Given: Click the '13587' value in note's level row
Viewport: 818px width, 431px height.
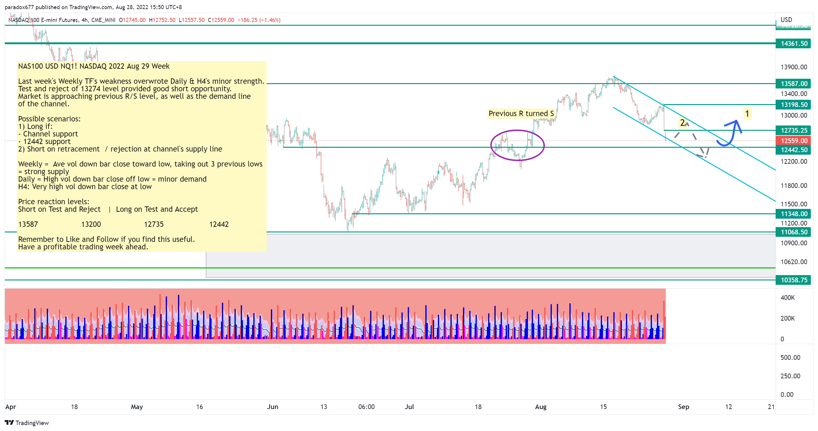Looking at the screenshot, I should (x=28, y=224).
